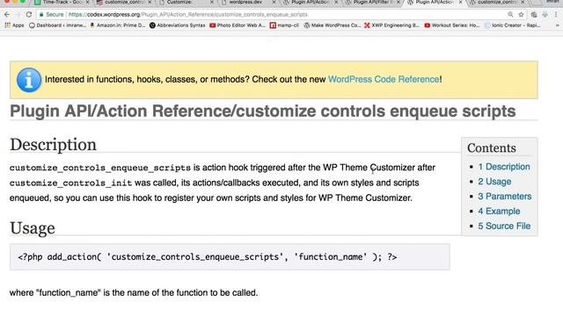Open the Apps bookmarks shortcut
Viewport: 563px width, 316px height.
point(14,25)
